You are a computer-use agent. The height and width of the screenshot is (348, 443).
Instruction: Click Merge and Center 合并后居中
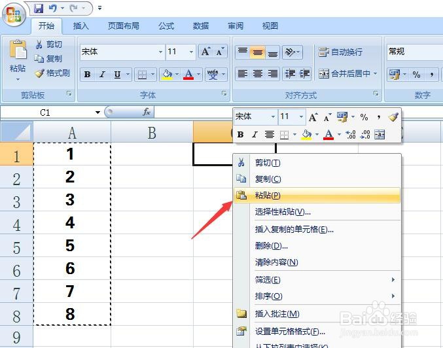click(x=344, y=74)
